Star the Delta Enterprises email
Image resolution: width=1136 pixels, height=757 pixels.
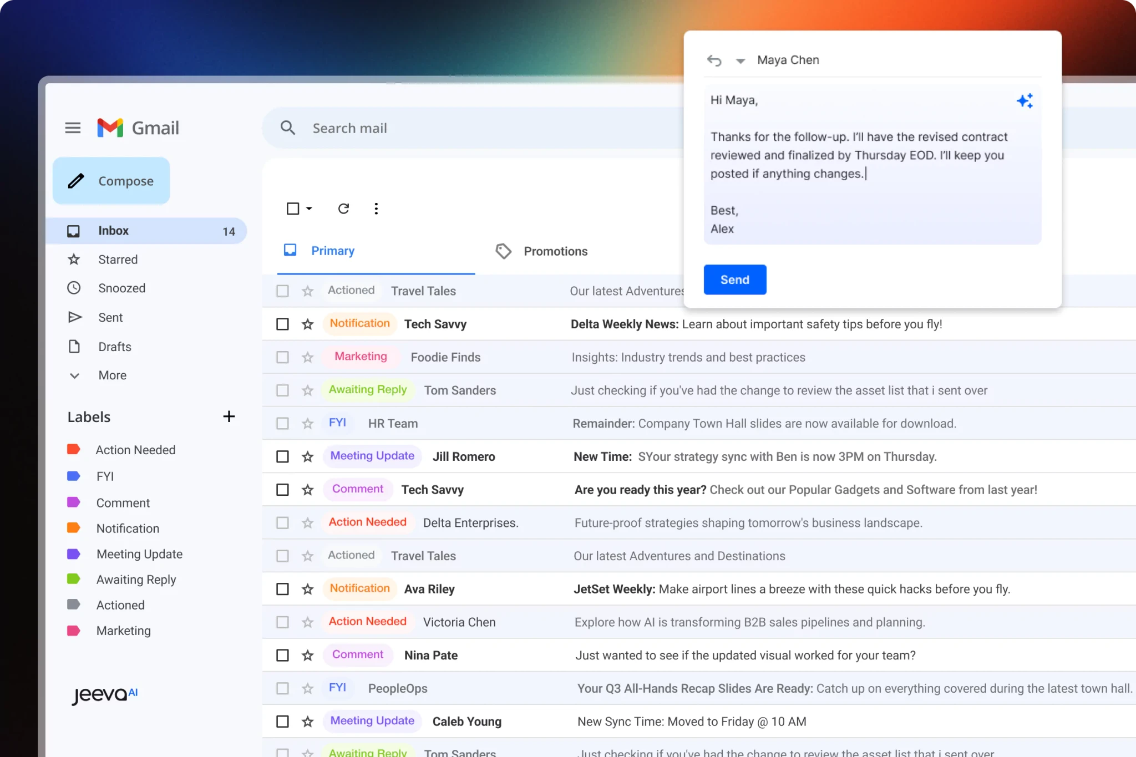pos(308,523)
